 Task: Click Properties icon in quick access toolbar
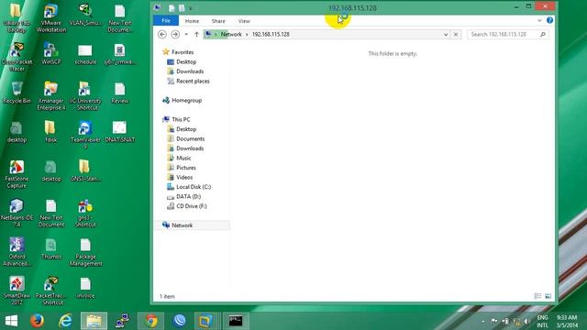pyautogui.click(x=172, y=8)
